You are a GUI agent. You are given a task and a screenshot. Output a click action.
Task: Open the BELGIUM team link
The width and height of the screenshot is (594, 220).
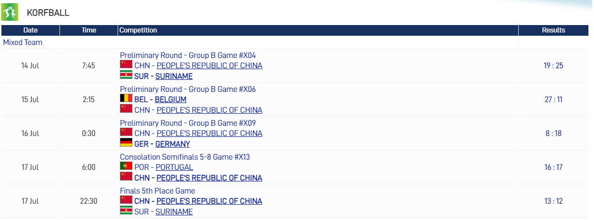171,99
